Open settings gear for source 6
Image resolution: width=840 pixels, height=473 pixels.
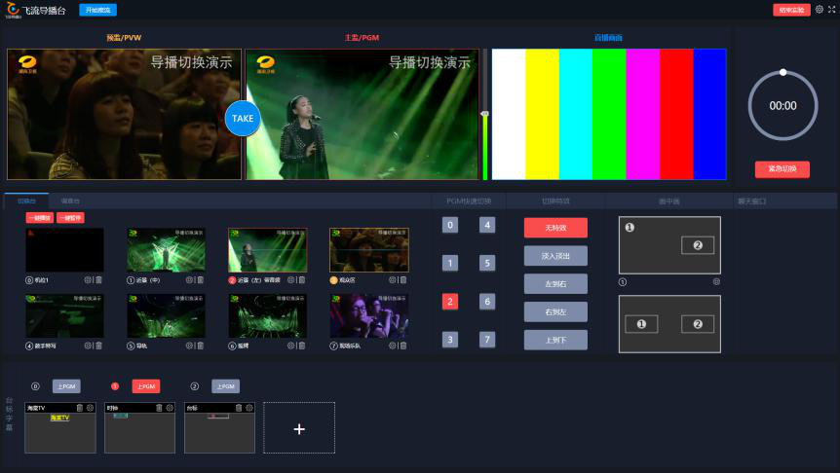pos(291,346)
